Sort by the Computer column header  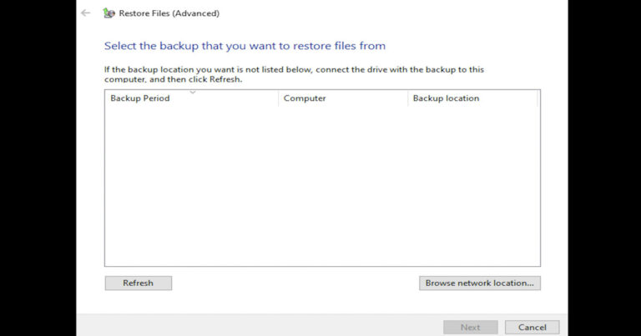coord(343,98)
